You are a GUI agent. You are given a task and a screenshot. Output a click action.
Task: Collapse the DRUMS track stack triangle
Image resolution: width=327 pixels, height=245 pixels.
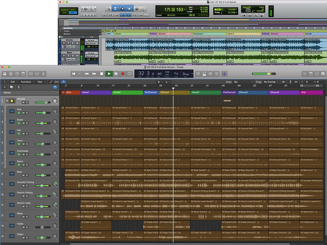pos(7,101)
